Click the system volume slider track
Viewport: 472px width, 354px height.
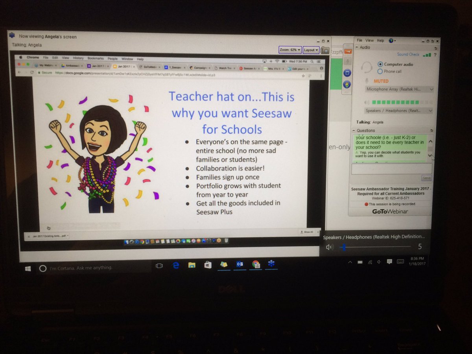pos(376,247)
